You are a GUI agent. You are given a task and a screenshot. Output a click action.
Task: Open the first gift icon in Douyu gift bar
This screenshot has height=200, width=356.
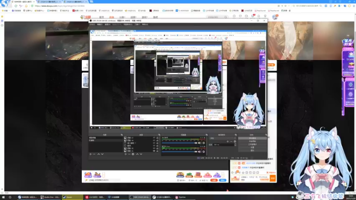point(88,175)
